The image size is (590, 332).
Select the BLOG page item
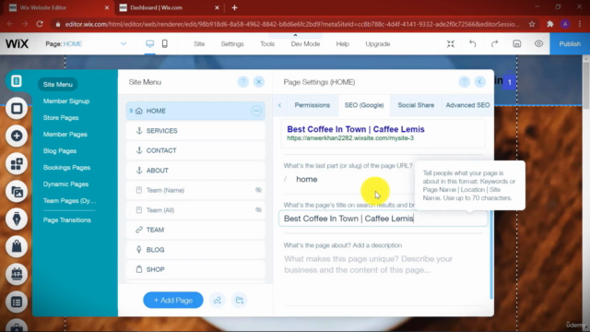pos(195,250)
